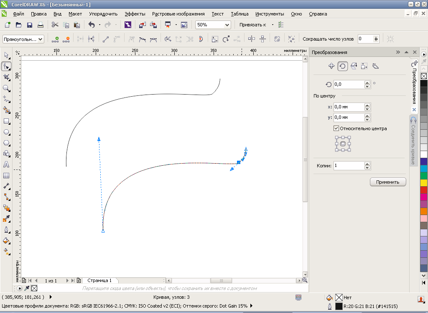
Task: Click the Add nodes icon
Action: point(55,39)
